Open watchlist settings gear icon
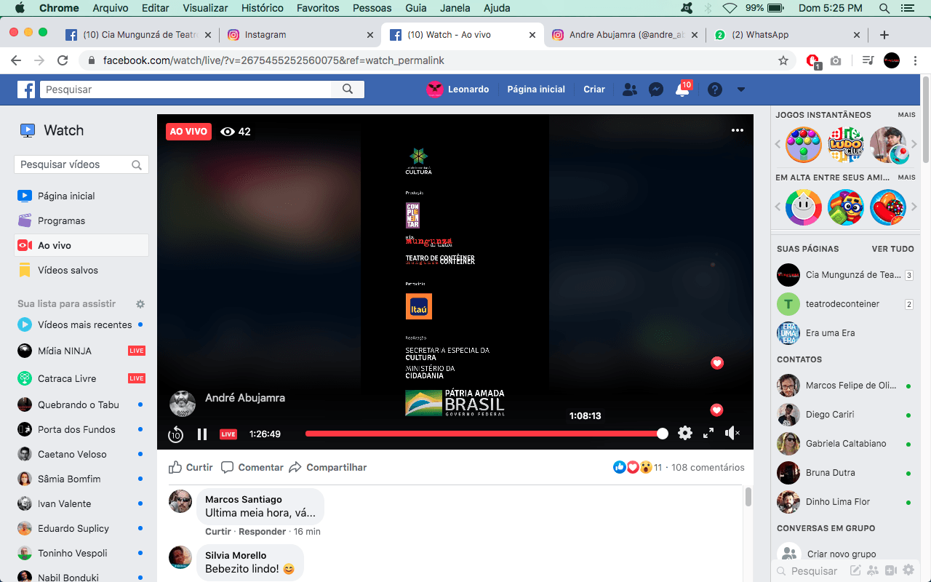Image resolution: width=931 pixels, height=582 pixels. click(140, 303)
